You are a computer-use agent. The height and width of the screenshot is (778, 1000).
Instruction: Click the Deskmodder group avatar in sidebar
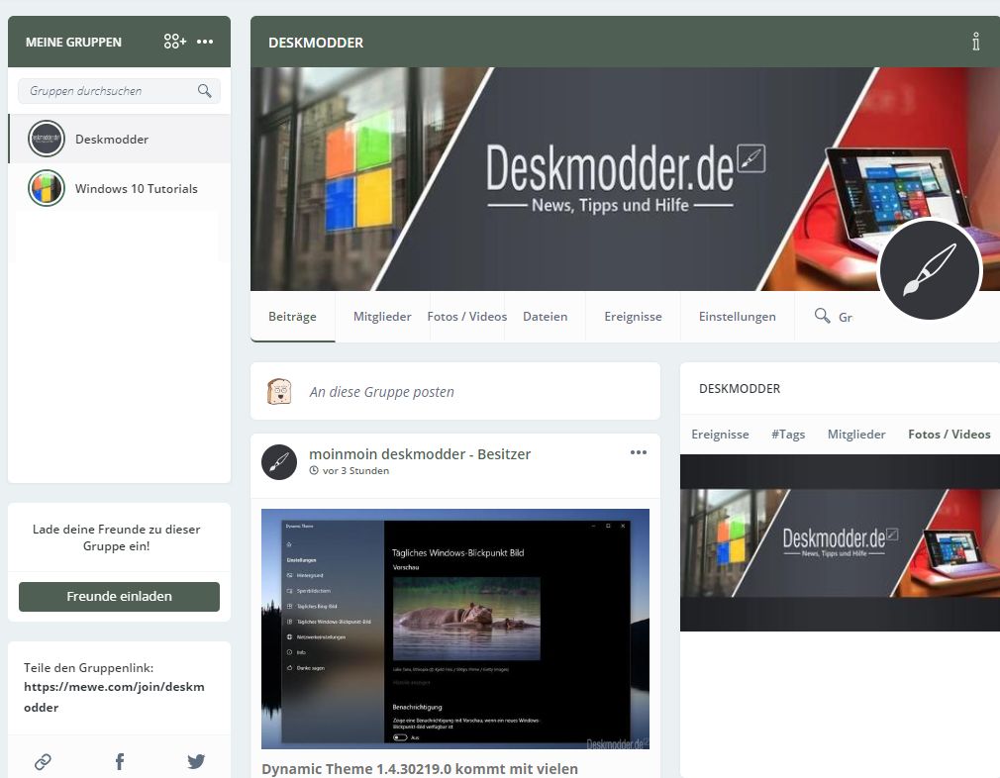[47, 139]
